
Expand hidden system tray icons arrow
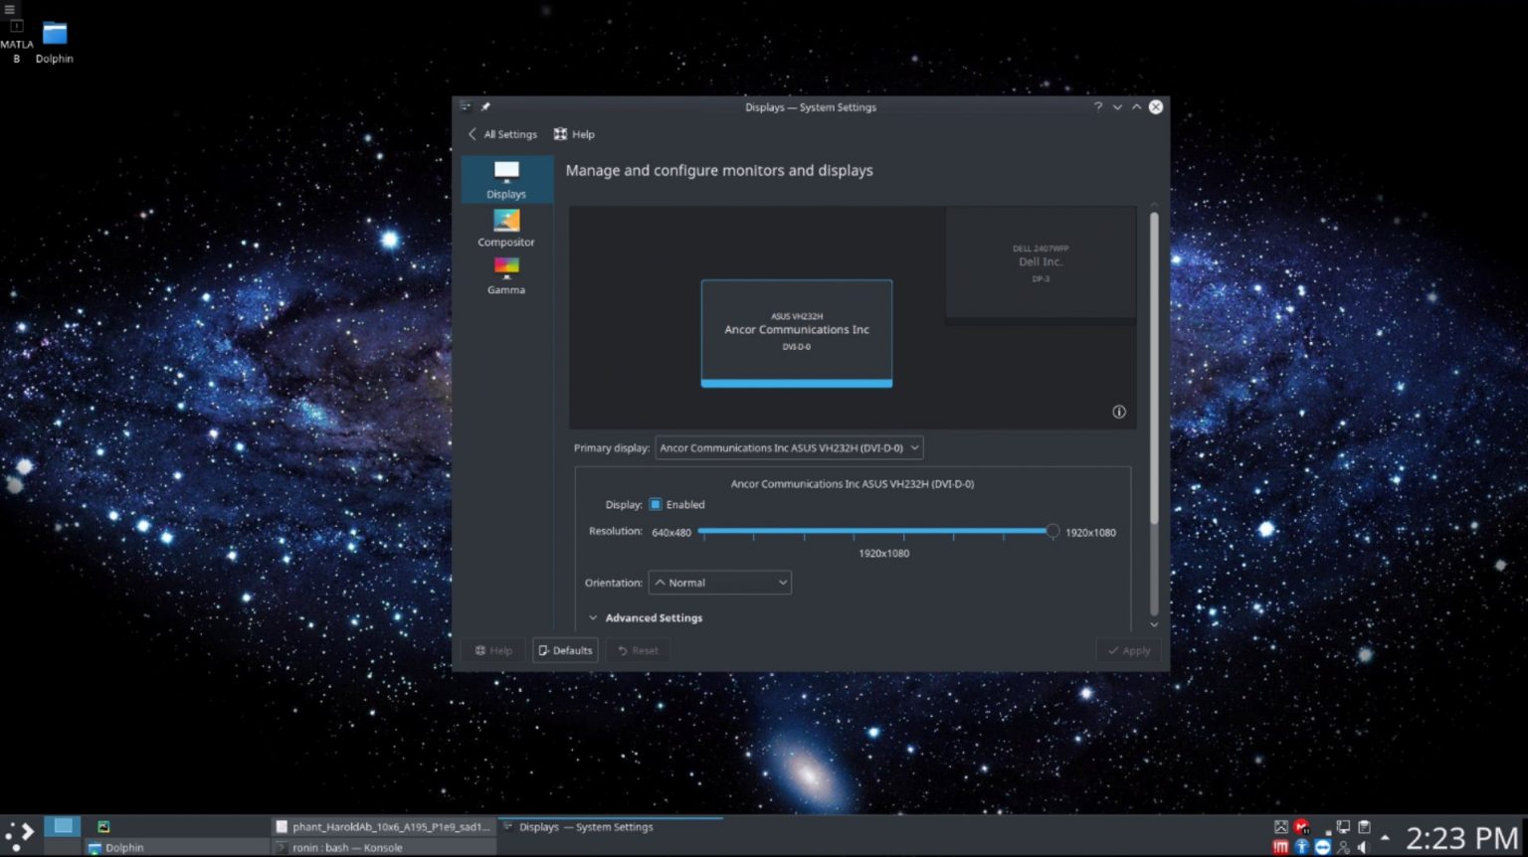coord(1385,838)
